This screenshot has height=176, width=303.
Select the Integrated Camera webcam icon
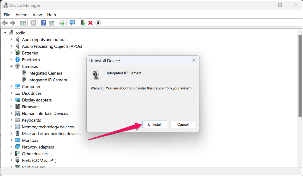pos(24,73)
